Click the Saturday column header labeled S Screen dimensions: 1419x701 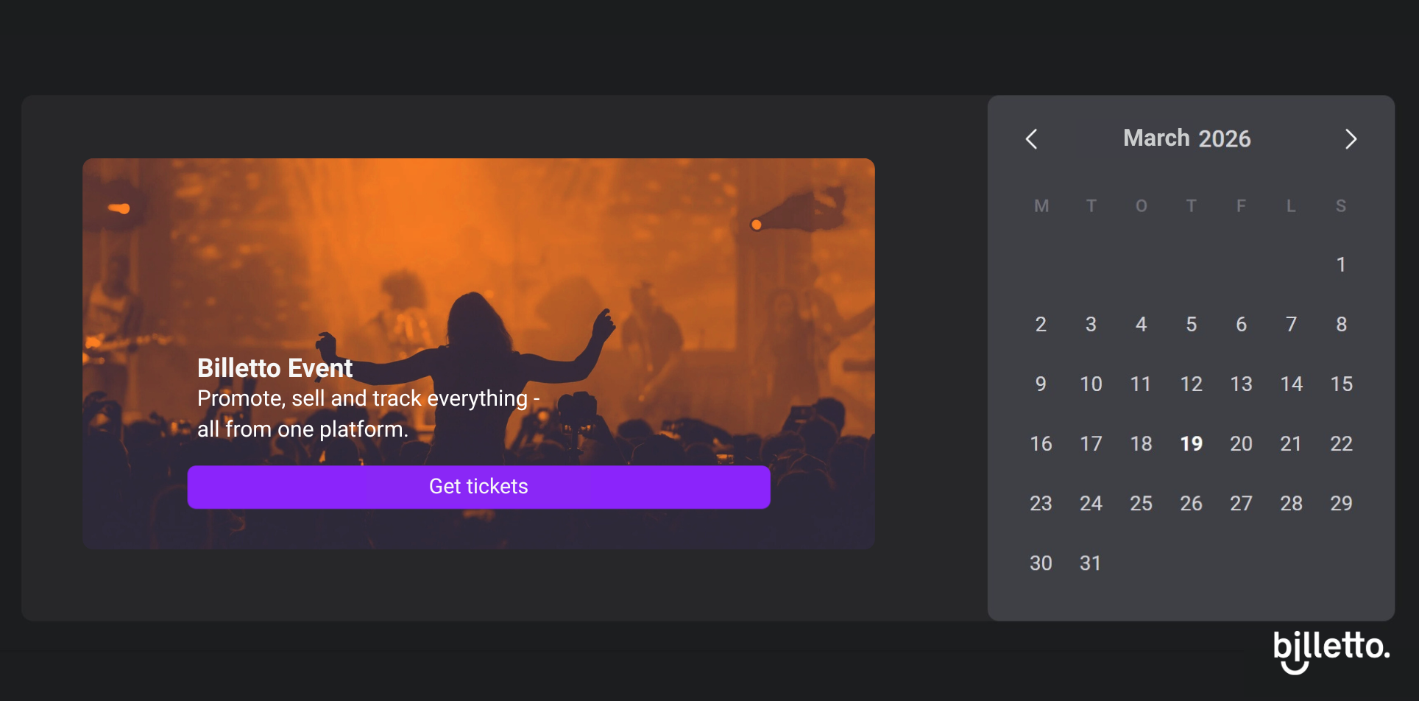1342,206
